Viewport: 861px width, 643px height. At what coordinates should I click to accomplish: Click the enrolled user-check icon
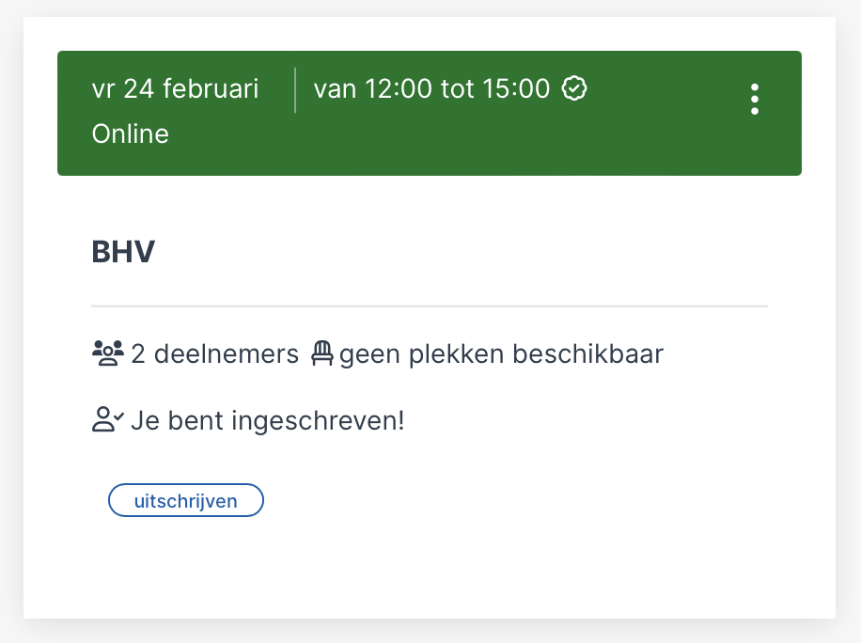[107, 419]
